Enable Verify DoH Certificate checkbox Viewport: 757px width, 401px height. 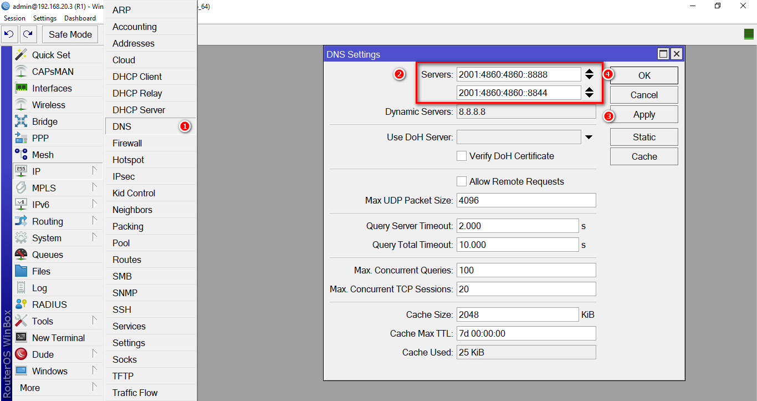click(461, 156)
